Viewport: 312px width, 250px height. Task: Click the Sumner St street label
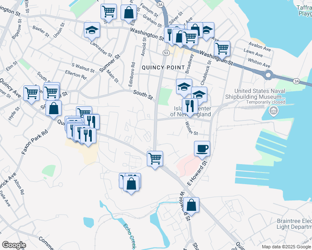pyautogui.click(x=110, y=63)
